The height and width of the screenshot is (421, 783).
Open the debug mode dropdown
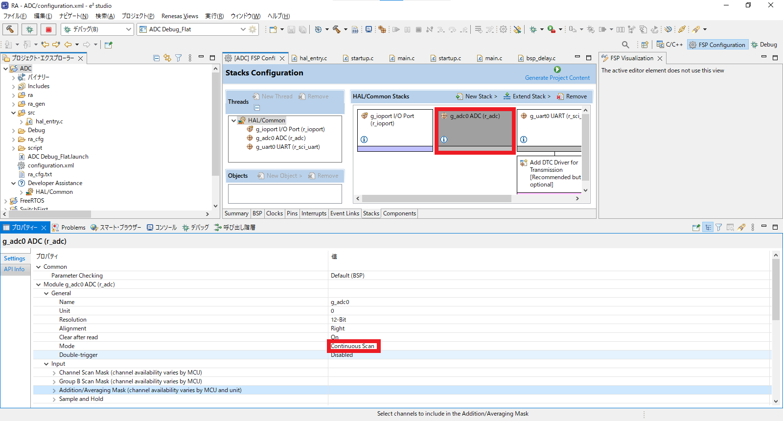pyautogui.click(x=129, y=29)
